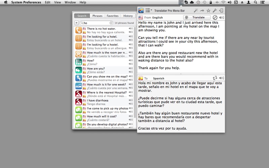The height and width of the screenshot is (168, 269).
Task: Click the Translator Pro menu bar status icon
Action: [x=181, y=2]
